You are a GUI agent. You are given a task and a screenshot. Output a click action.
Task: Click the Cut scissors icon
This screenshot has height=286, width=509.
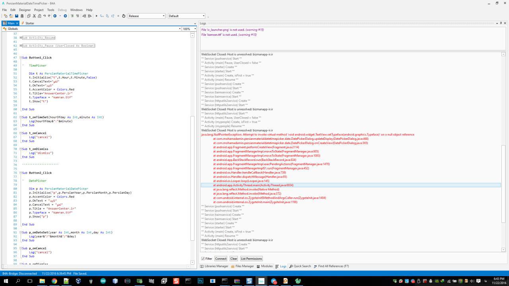click(x=34, y=16)
